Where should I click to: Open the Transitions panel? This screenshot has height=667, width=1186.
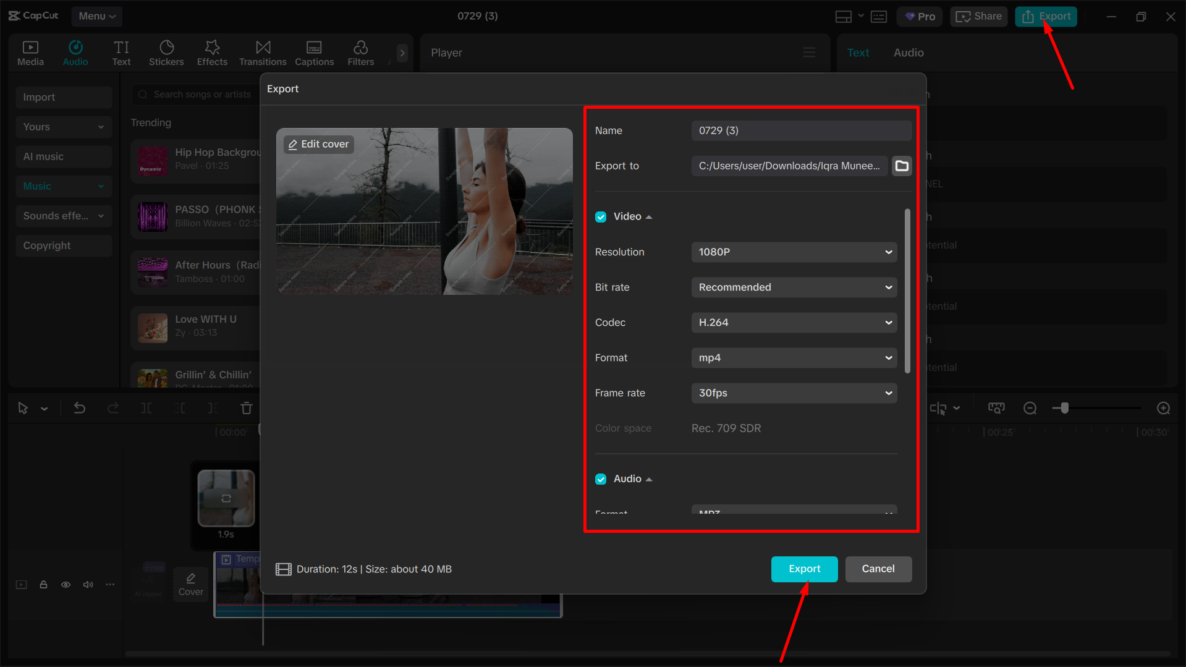(x=262, y=53)
